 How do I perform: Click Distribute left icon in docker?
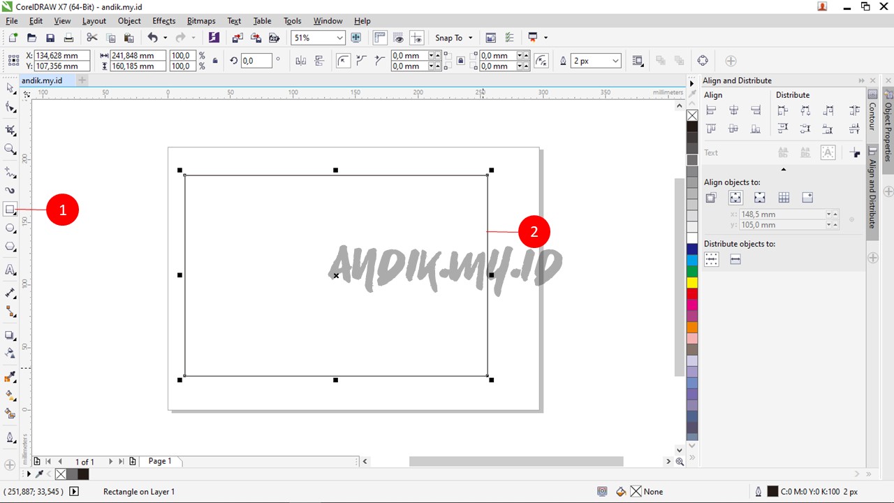[x=782, y=110]
